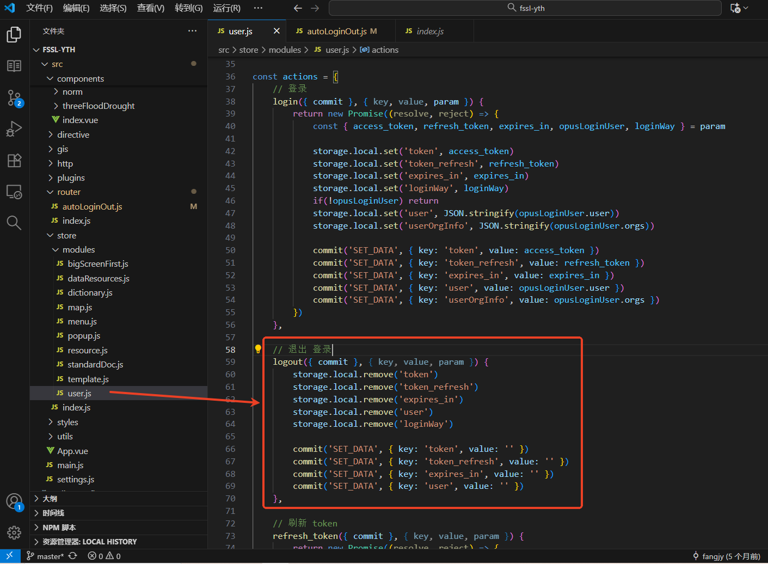This screenshot has width=768, height=564.
Task: Open index.vue under components
Action: (119, 120)
